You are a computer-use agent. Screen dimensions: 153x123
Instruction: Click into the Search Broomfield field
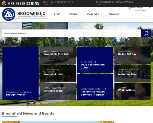[x=71, y=33]
